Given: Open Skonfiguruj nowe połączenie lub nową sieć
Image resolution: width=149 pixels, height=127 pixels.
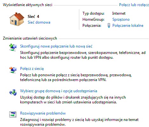Looking at the screenshot, I should (56, 46).
